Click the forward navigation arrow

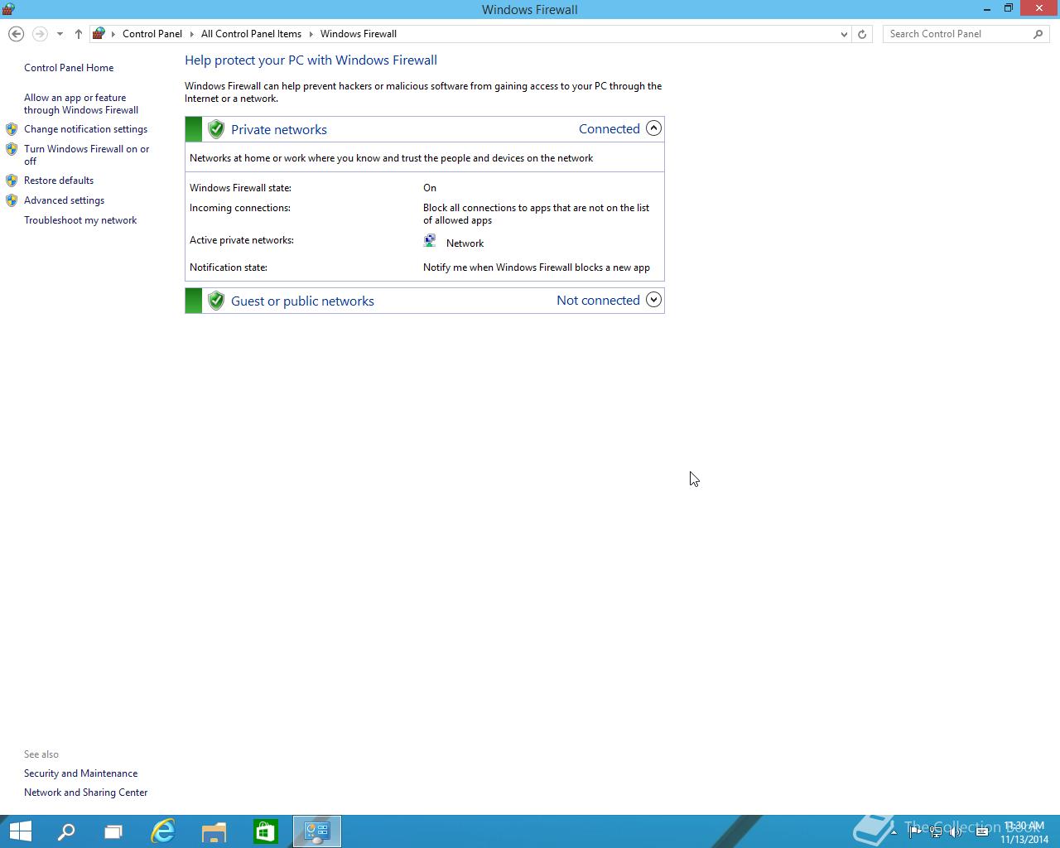tap(39, 34)
